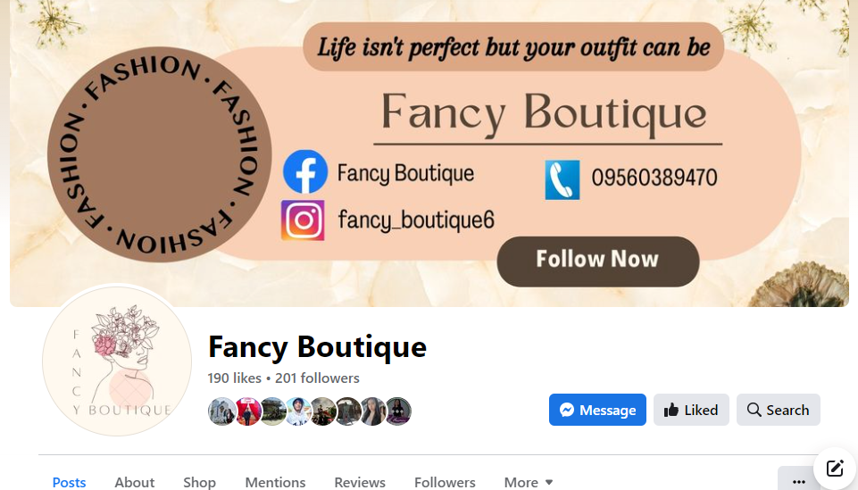Open the Shop tab
Screen dimensions: 858x490
(199, 482)
